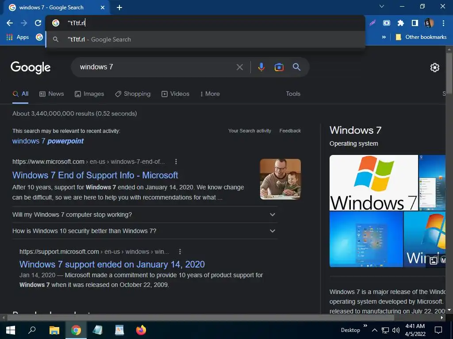Open the Notepad-style app on the taskbar

[98, 330]
